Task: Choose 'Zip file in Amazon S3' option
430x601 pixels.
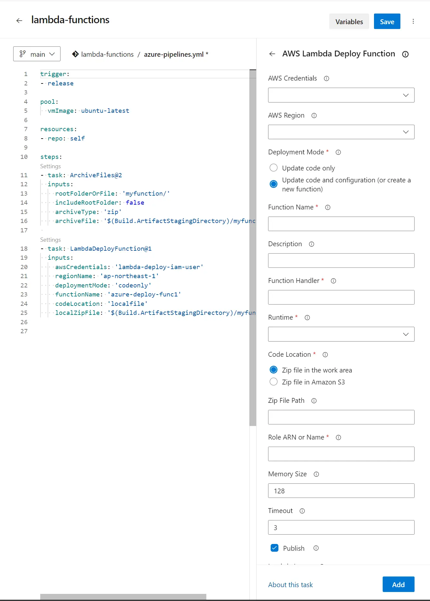Action: tap(274, 382)
